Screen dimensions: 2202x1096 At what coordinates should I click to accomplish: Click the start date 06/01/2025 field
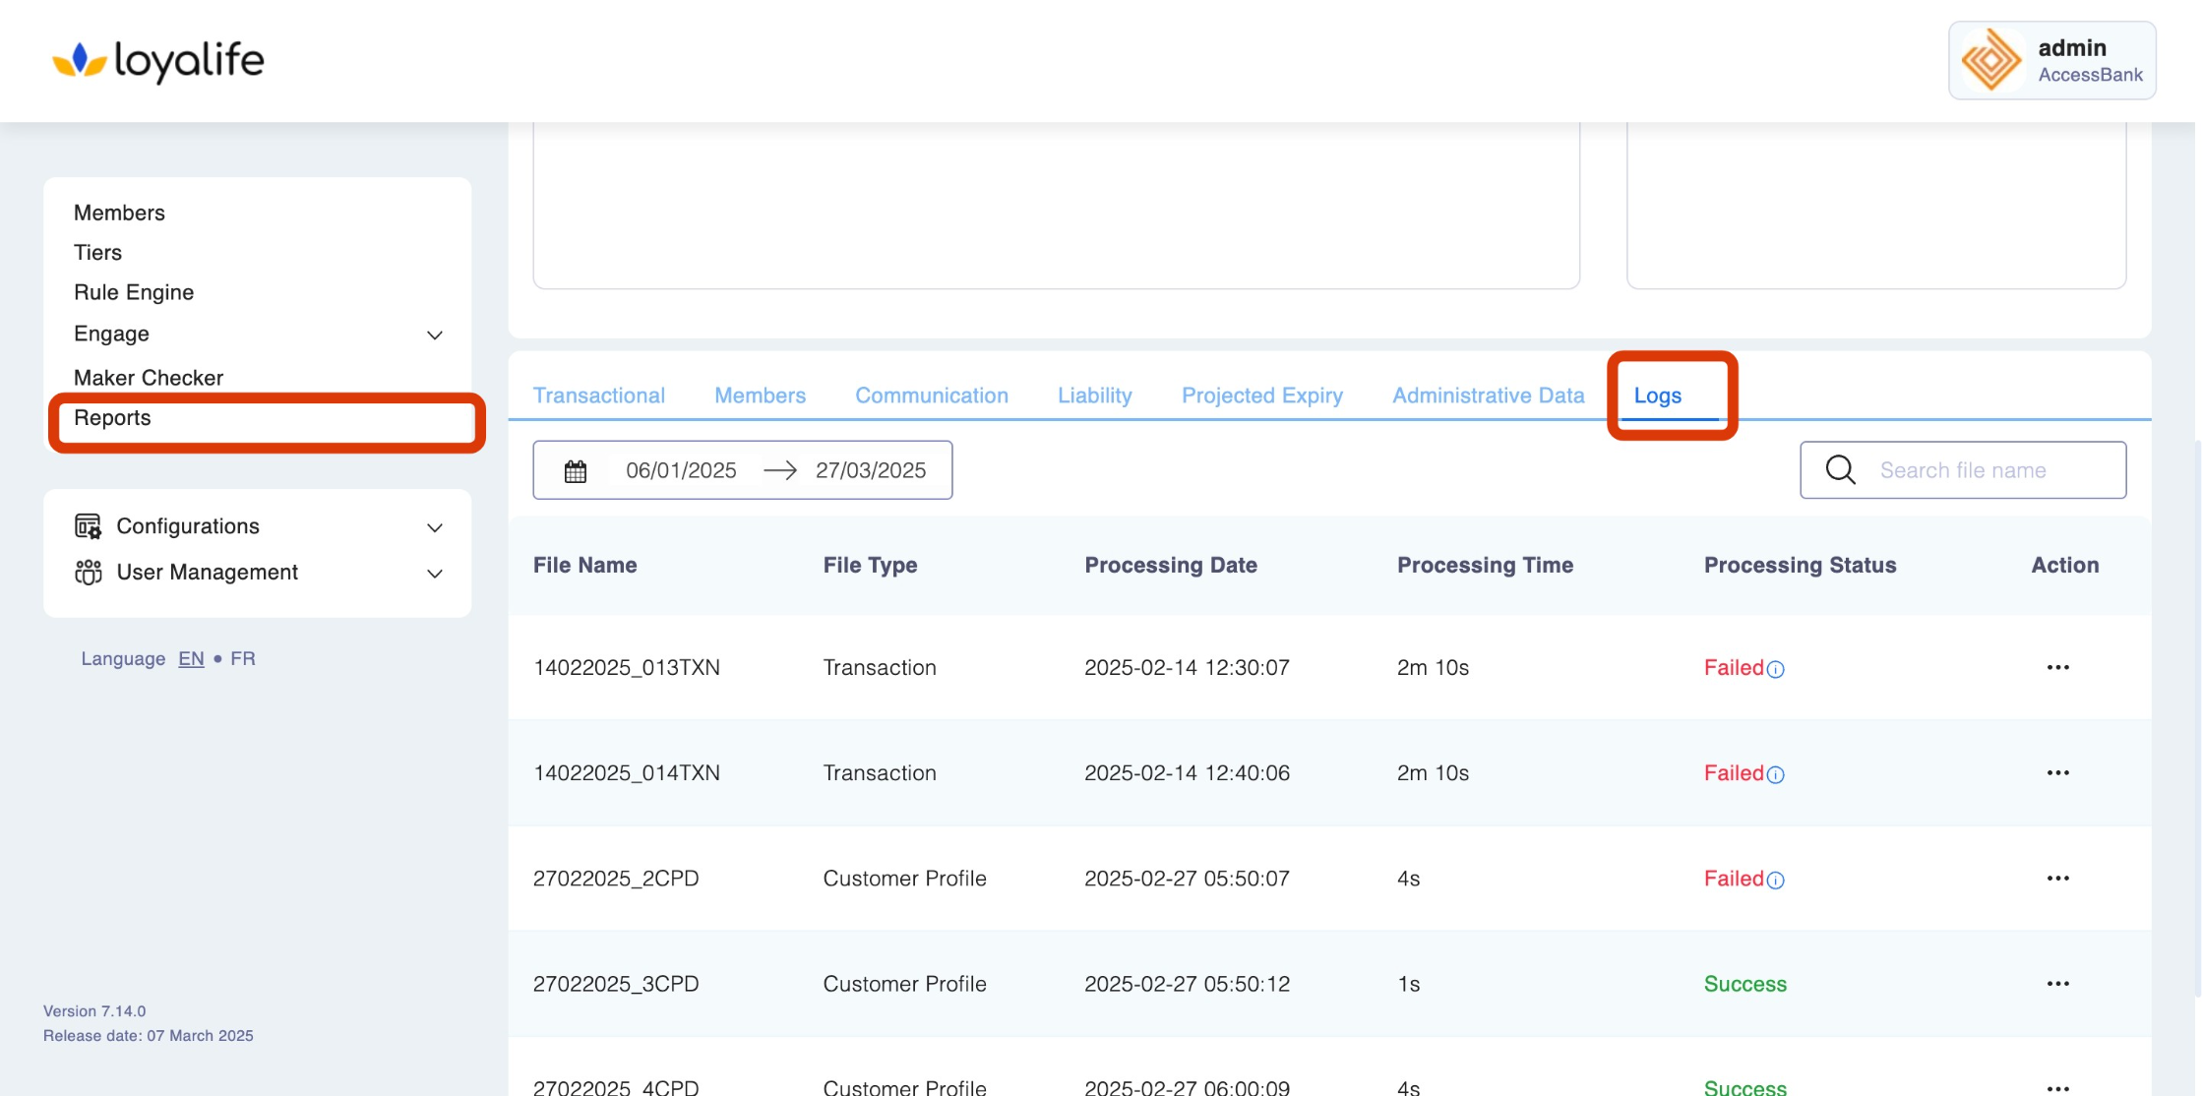click(x=681, y=471)
